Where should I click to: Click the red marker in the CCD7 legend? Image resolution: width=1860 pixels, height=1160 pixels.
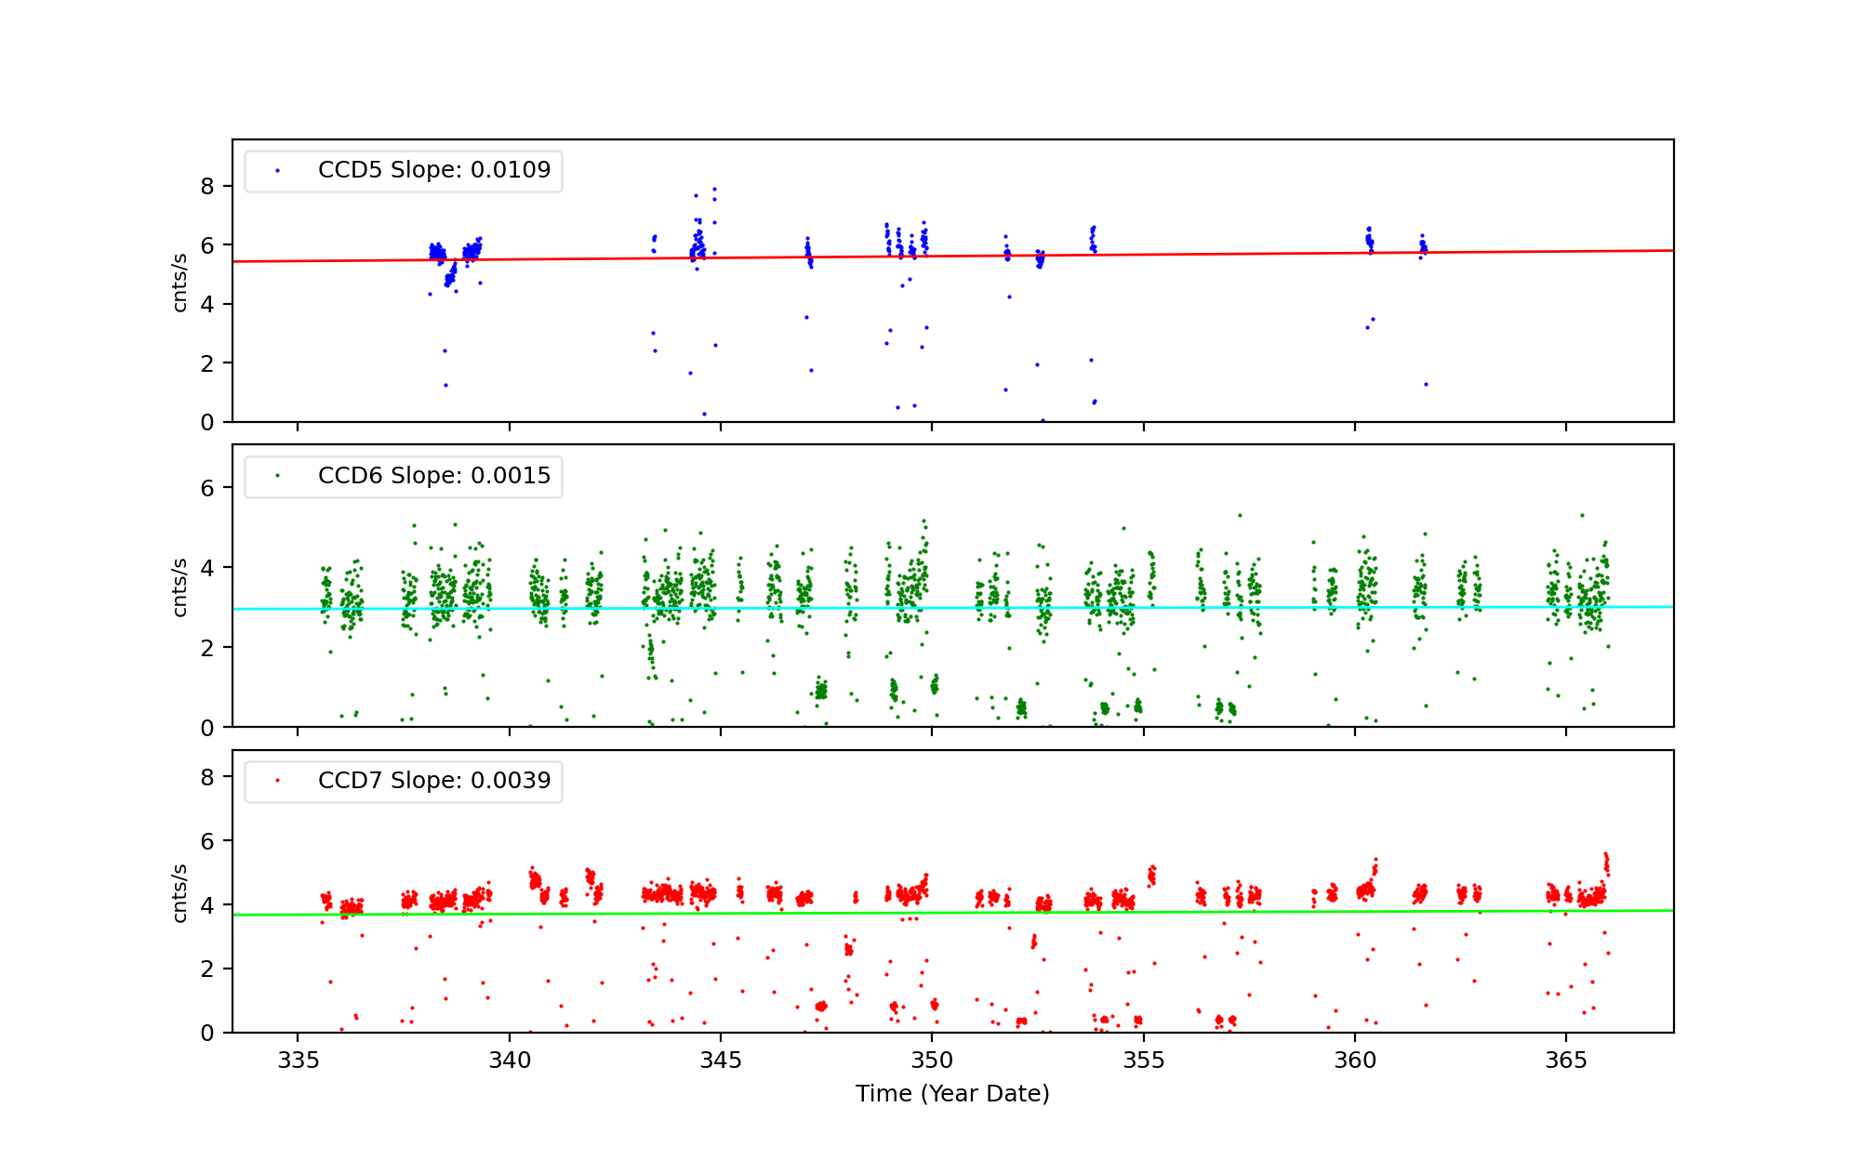tap(277, 781)
